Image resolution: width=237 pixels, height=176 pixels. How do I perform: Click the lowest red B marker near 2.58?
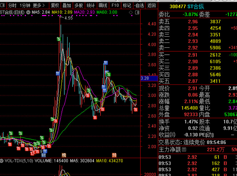click(95, 117)
